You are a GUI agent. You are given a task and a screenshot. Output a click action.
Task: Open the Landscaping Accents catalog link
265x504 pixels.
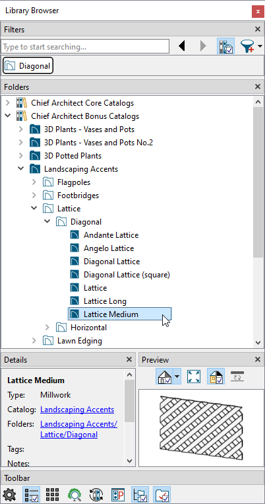[x=77, y=410]
